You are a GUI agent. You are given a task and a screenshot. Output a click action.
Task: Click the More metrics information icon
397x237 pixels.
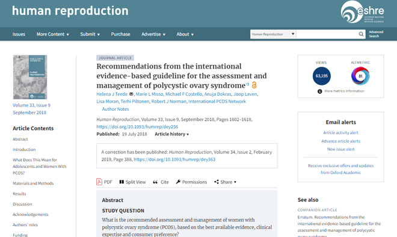320,91
